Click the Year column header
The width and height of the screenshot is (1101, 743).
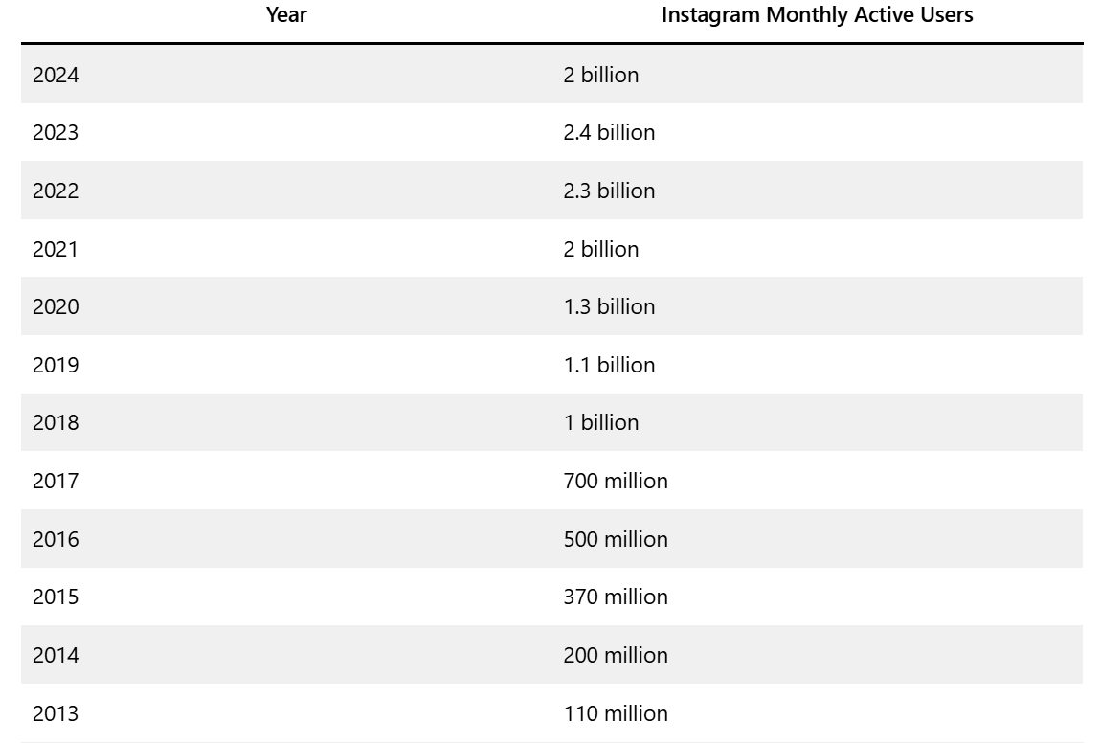[286, 15]
